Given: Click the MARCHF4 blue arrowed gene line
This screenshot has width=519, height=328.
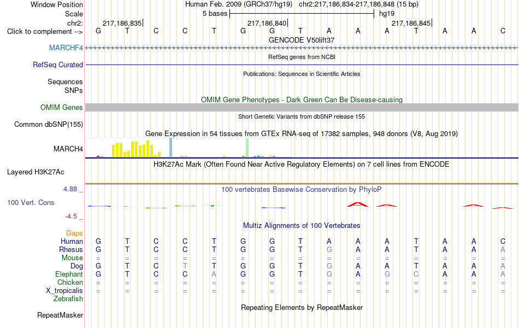Looking at the screenshot, I should pos(302,48).
